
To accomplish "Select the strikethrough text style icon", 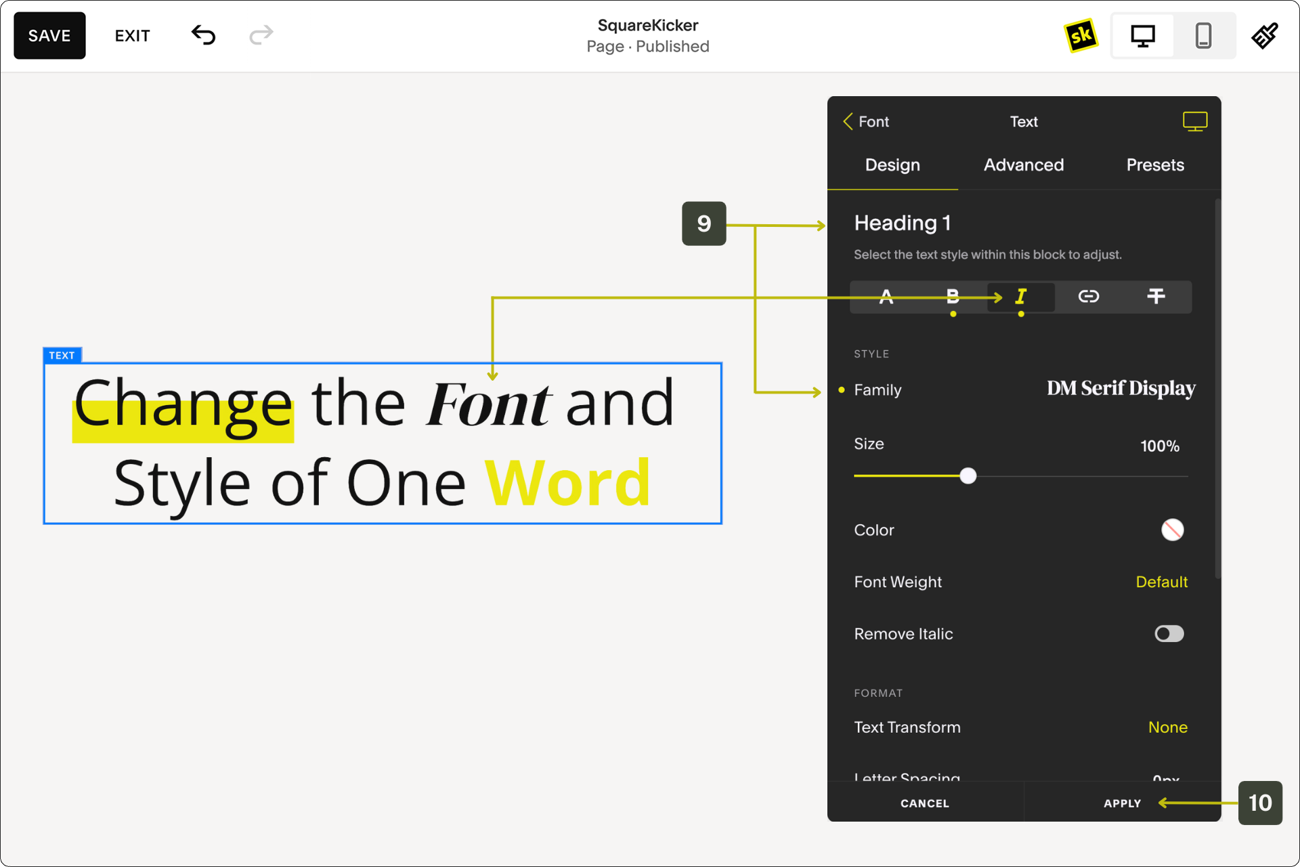I will pyautogui.click(x=1156, y=297).
